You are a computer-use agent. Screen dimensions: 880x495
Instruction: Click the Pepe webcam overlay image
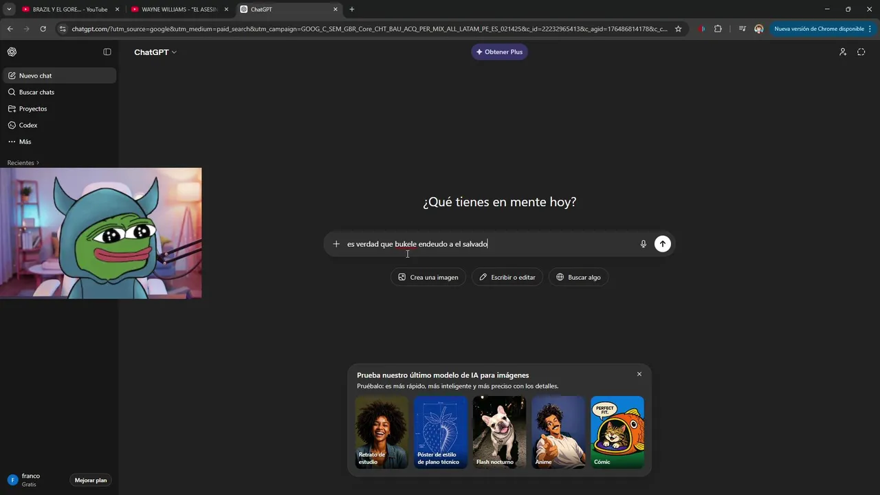[100, 233]
